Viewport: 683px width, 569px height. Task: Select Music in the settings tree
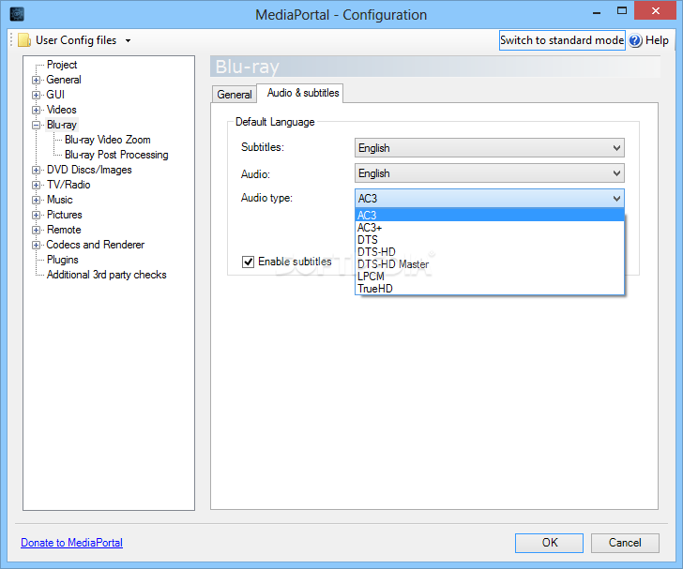[x=60, y=200]
